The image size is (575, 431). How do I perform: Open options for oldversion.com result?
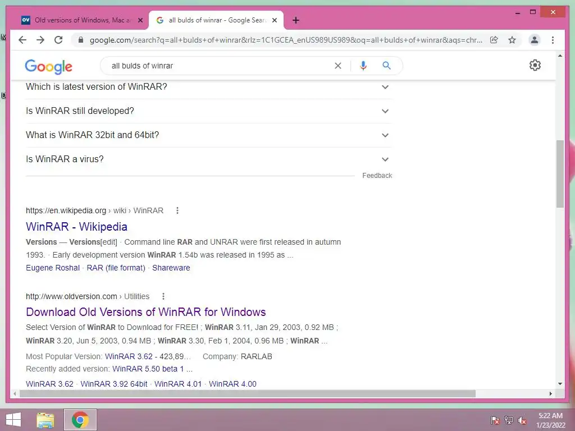click(x=163, y=296)
